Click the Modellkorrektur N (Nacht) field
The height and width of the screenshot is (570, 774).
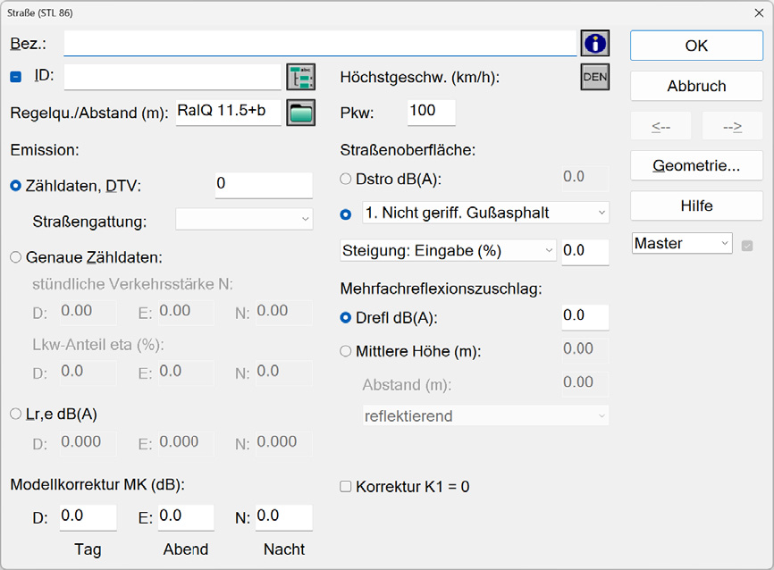(284, 517)
